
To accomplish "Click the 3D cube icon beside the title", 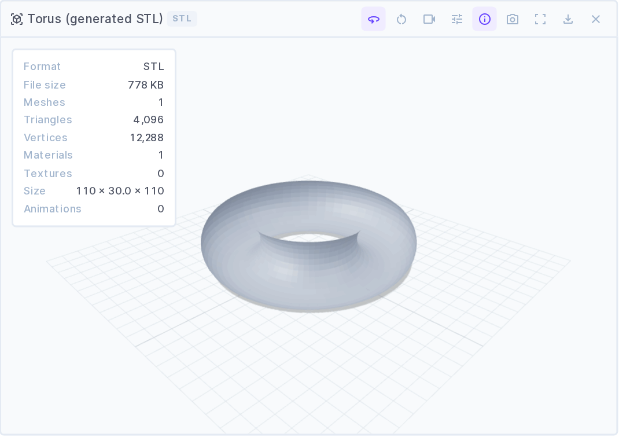I will pyautogui.click(x=17, y=19).
